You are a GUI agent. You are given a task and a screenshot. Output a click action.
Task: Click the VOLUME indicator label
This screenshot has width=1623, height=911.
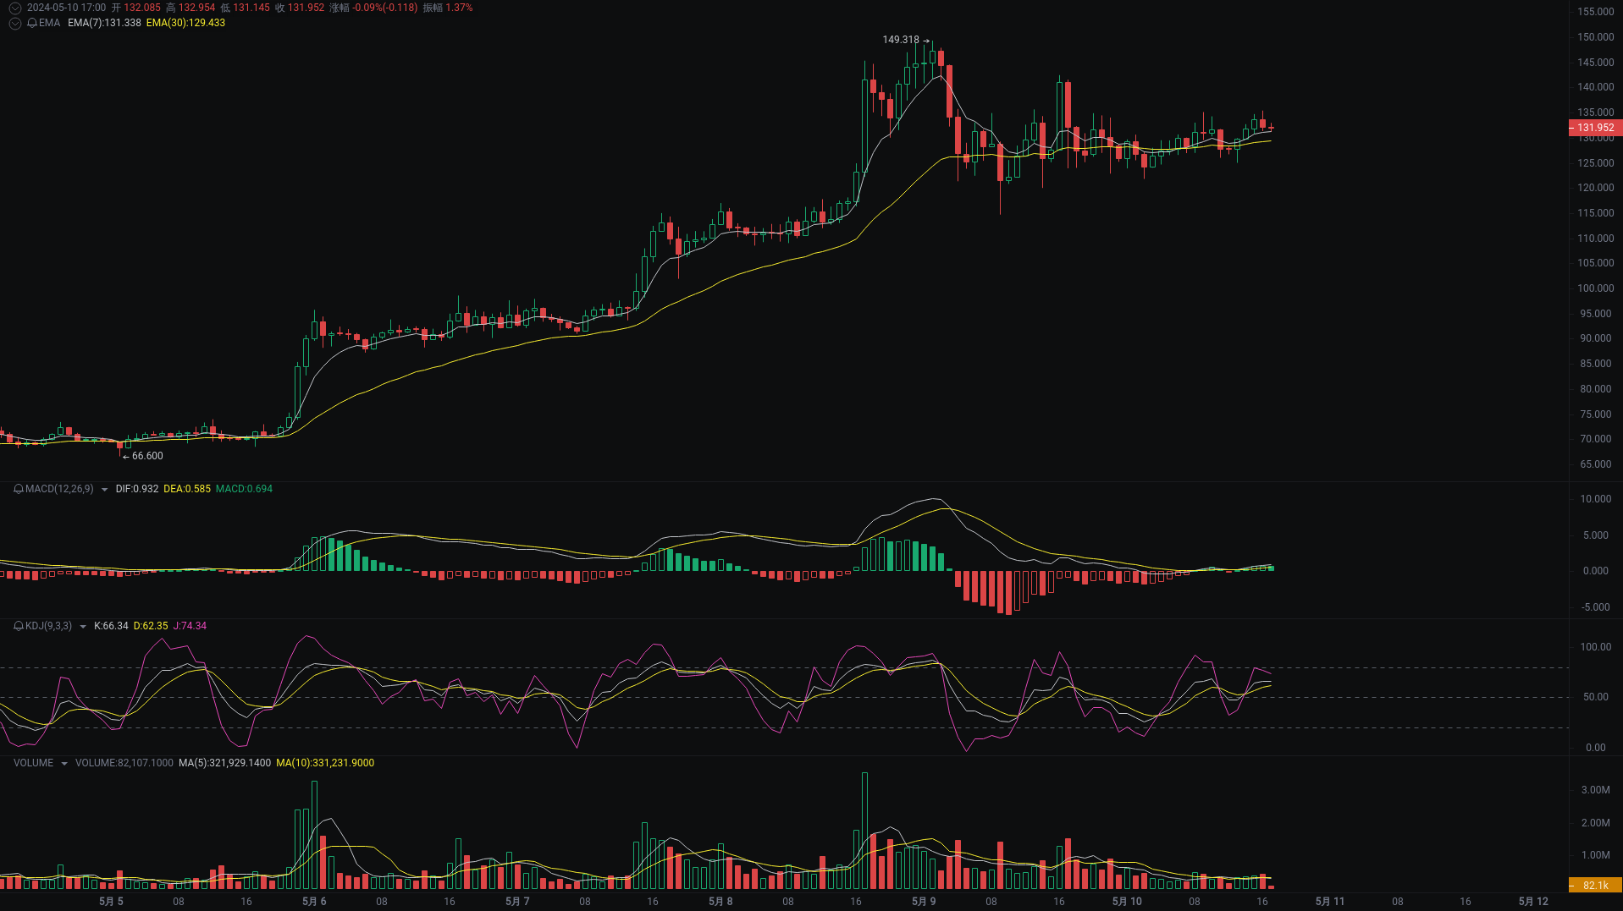pyautogui.click(x=31, y=762)
